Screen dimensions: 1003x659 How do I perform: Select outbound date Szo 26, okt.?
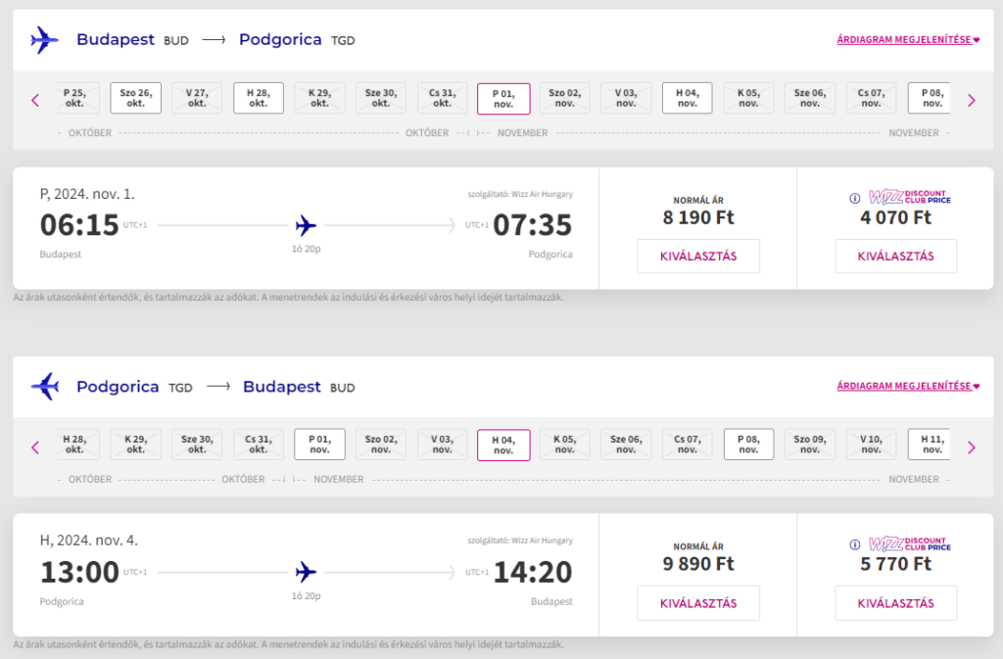point(135,98)
